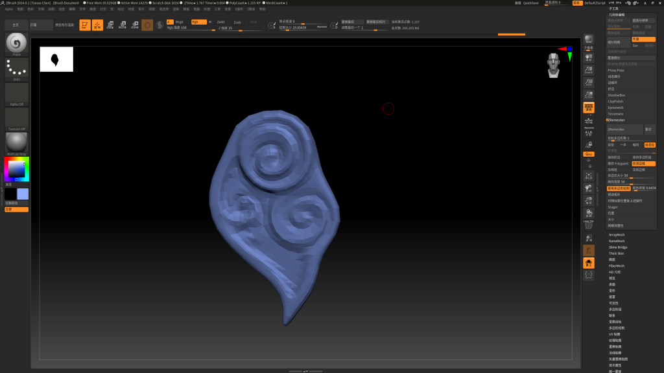Screen dimensions: 664x373
Task: Pick a color in the color picker square
Action: pos(16,169)
